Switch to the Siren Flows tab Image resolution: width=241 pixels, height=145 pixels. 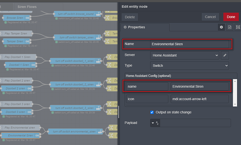[27, 7]
